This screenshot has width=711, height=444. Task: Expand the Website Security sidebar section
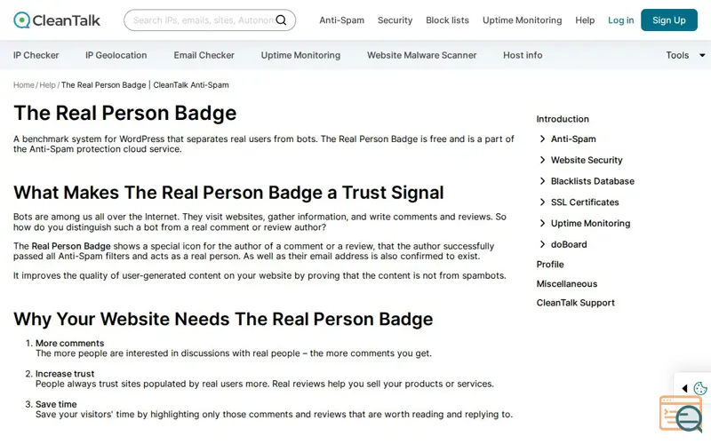pyautogui.click(x=581, y=160)
